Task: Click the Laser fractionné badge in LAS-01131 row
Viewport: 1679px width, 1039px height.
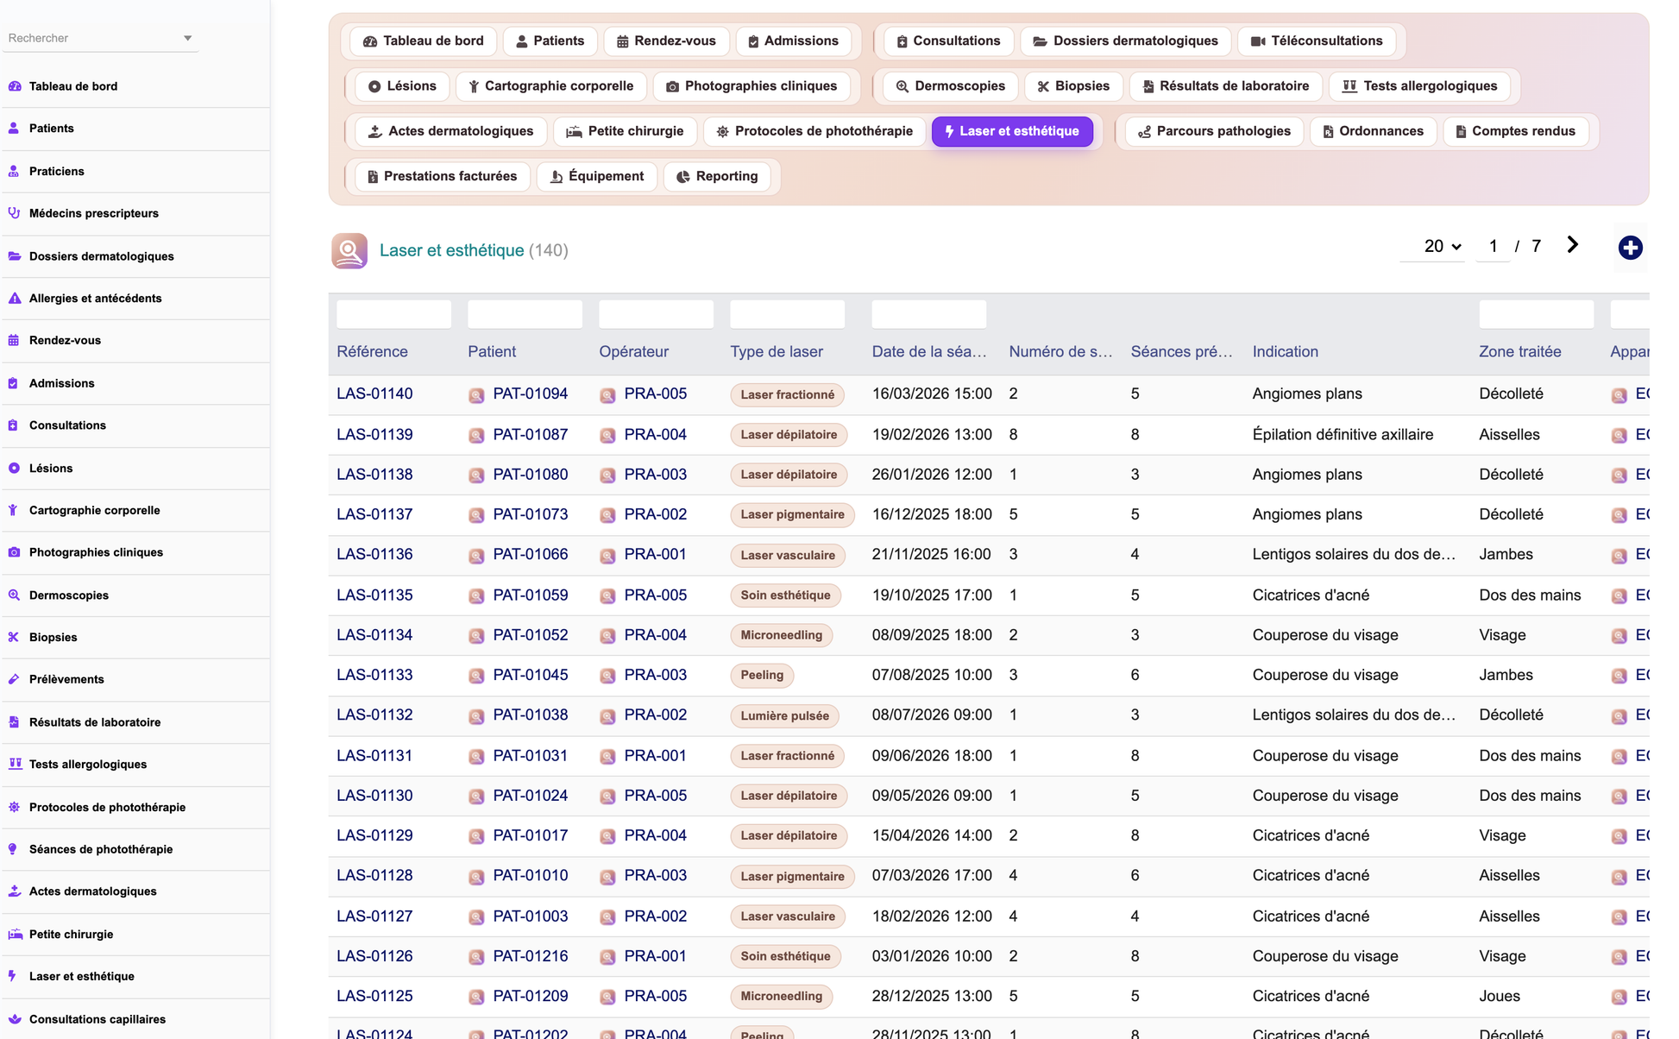Action: click(787, 756)
